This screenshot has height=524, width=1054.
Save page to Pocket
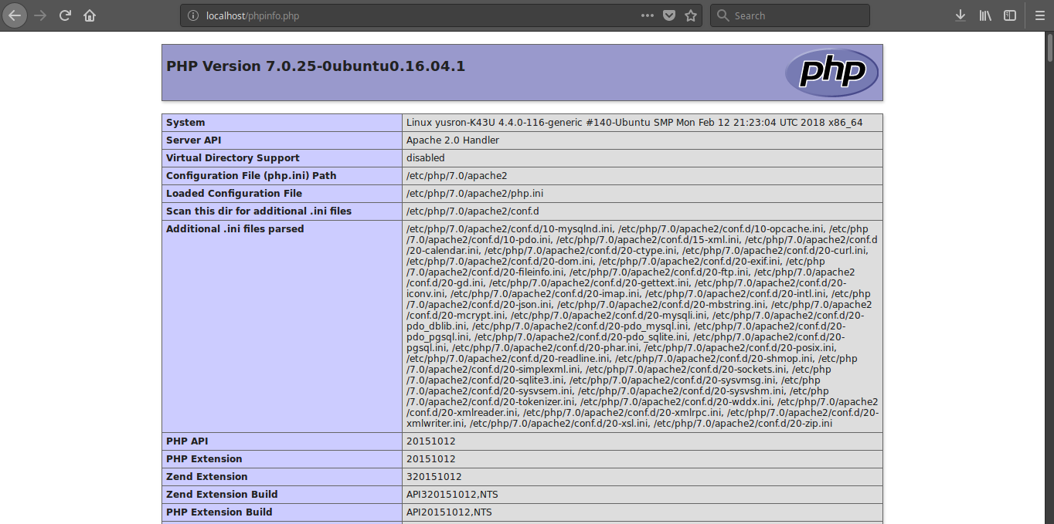point(669,15)
